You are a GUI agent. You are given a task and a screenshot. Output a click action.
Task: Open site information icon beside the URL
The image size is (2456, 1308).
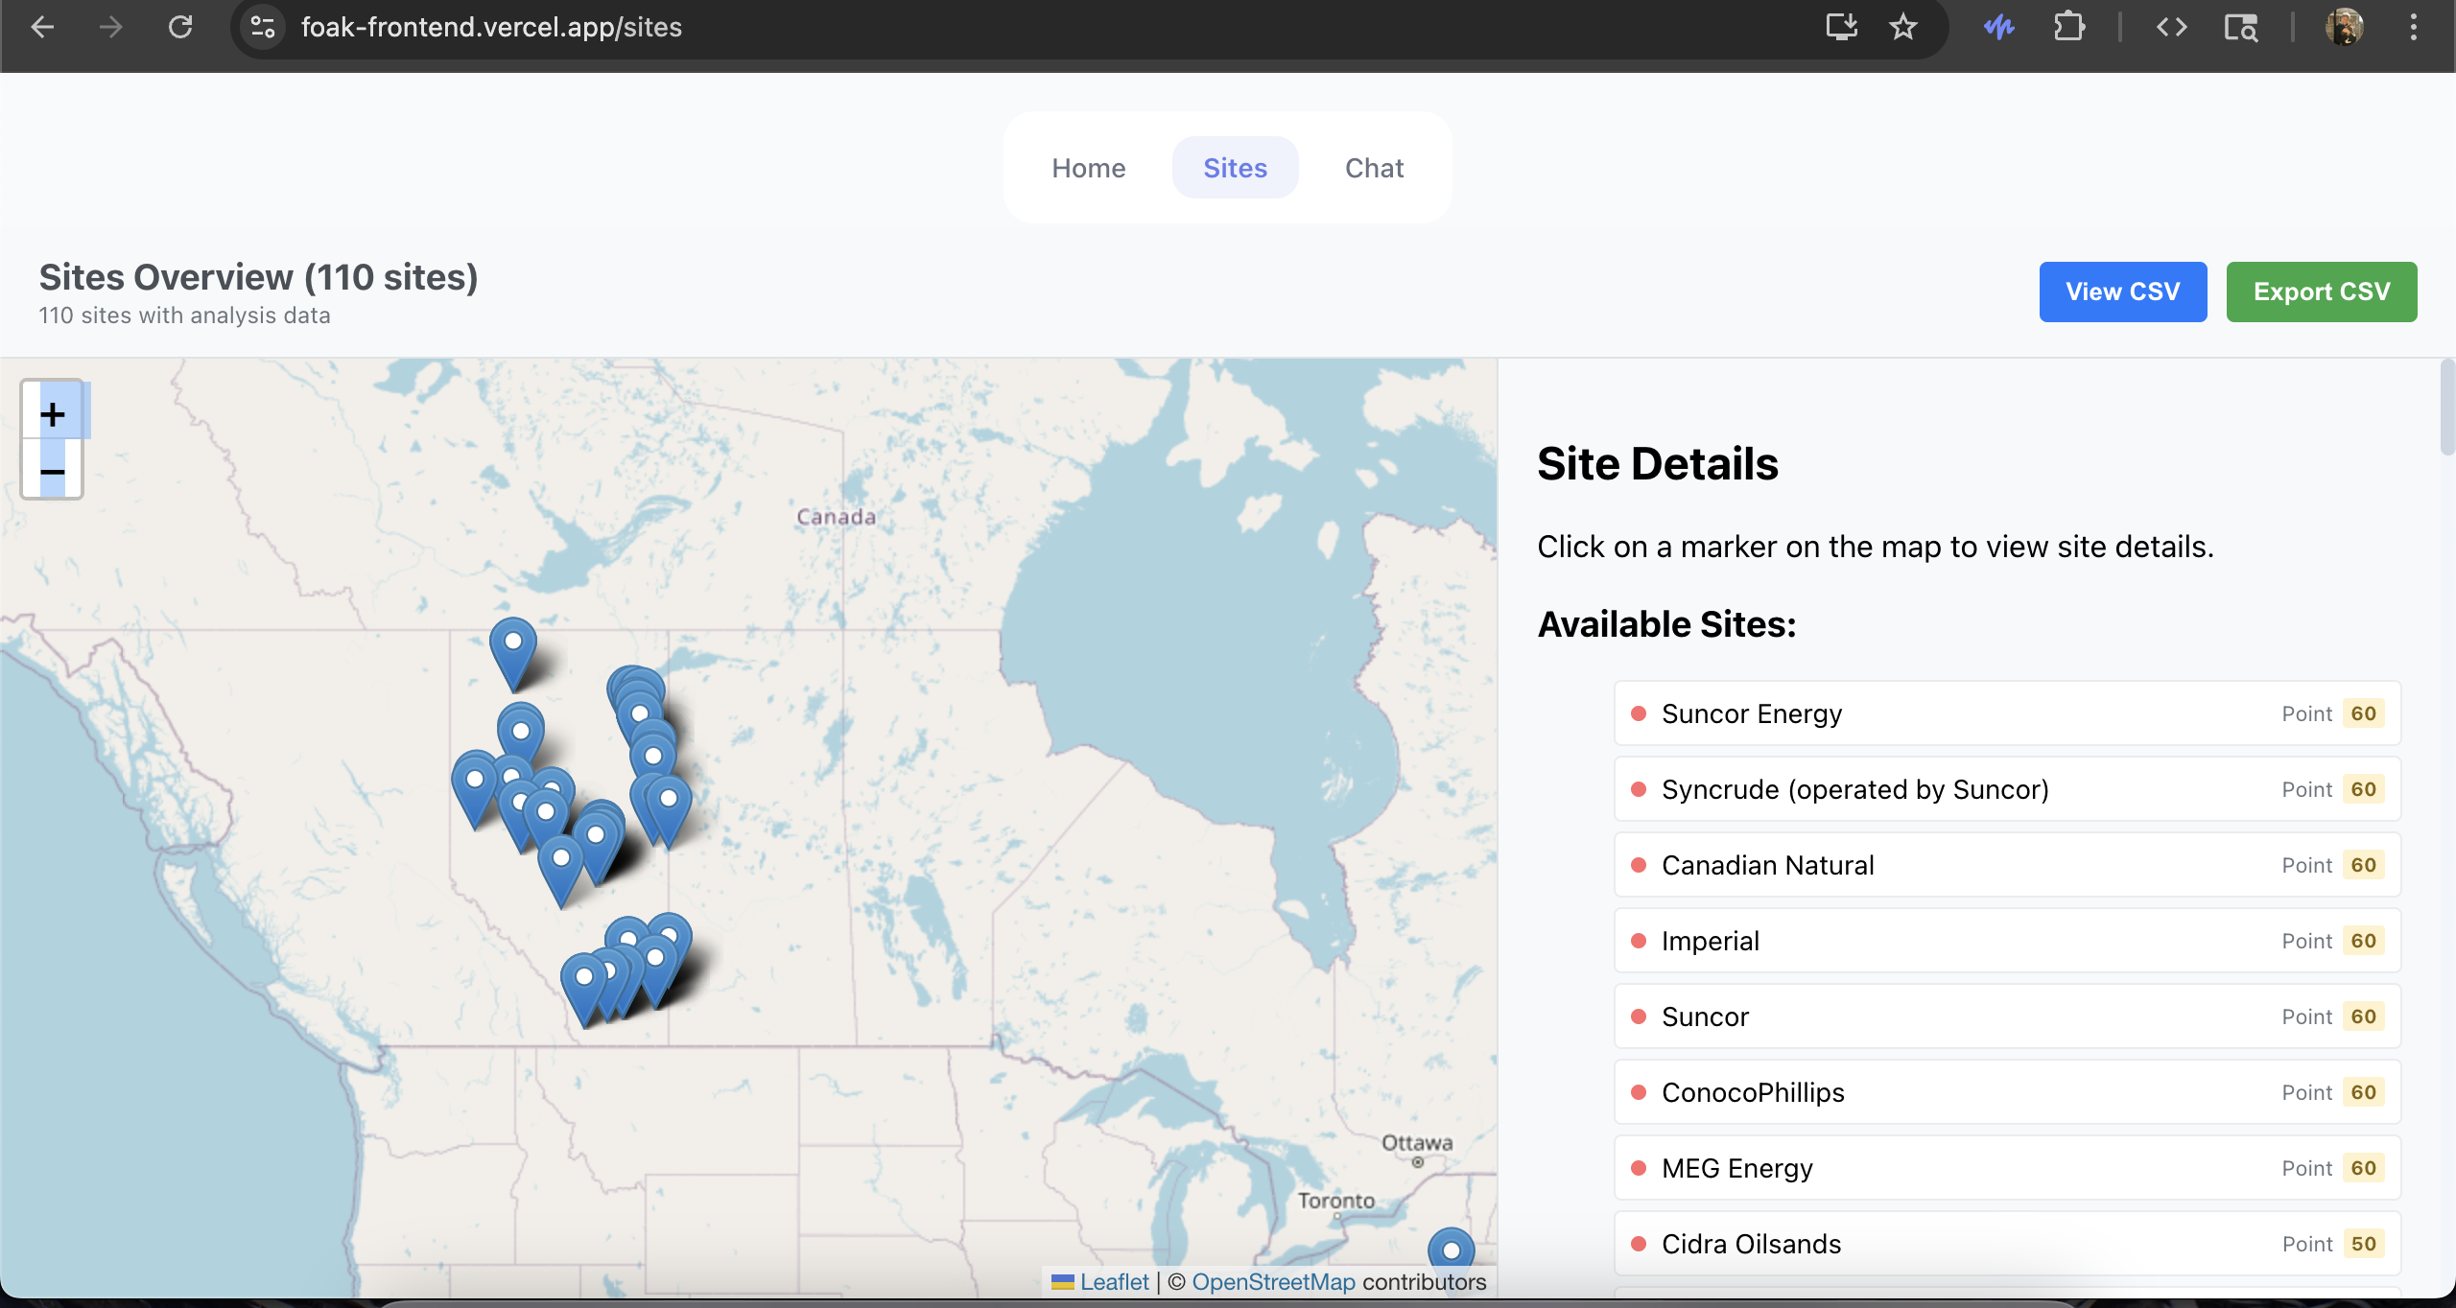coord(263,27)
